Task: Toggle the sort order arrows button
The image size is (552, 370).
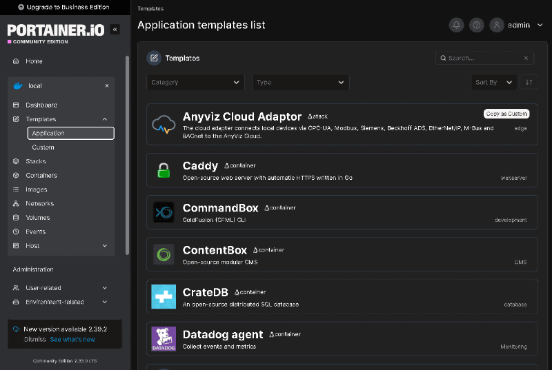Action: (x=529, y=82)
